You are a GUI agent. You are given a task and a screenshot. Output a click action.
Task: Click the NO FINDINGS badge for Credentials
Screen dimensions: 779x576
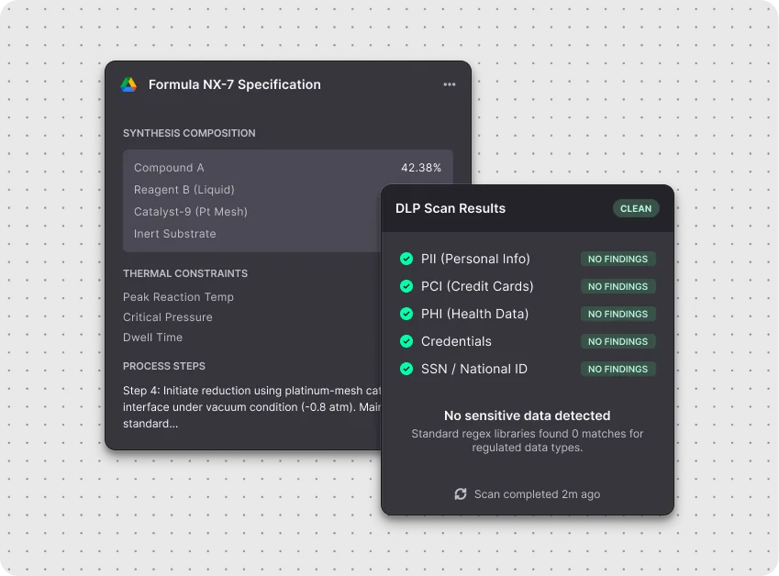click(618, 341)
